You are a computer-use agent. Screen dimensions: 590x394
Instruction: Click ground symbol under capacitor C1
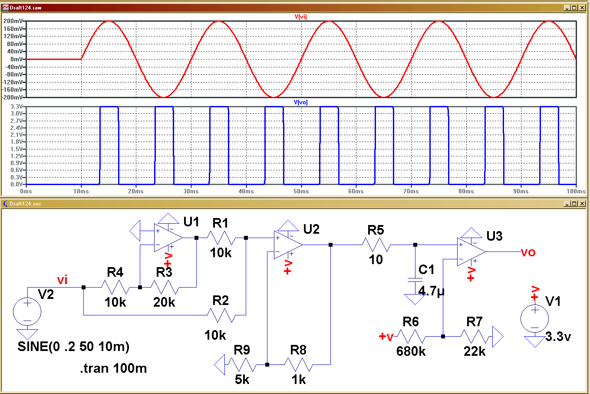pyautogui.click(x=415, y=299)
